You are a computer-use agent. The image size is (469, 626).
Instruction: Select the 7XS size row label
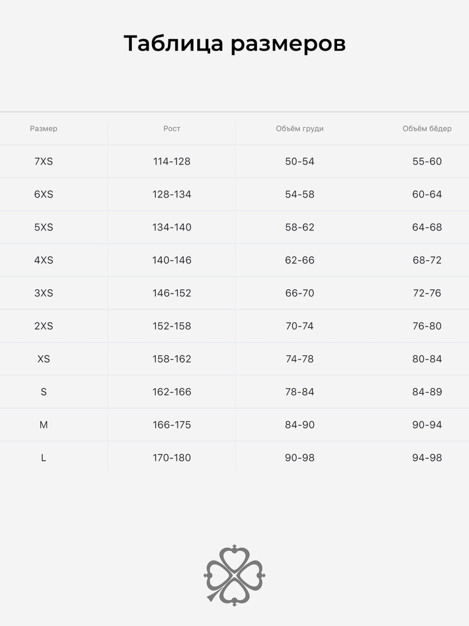(43, 162)
